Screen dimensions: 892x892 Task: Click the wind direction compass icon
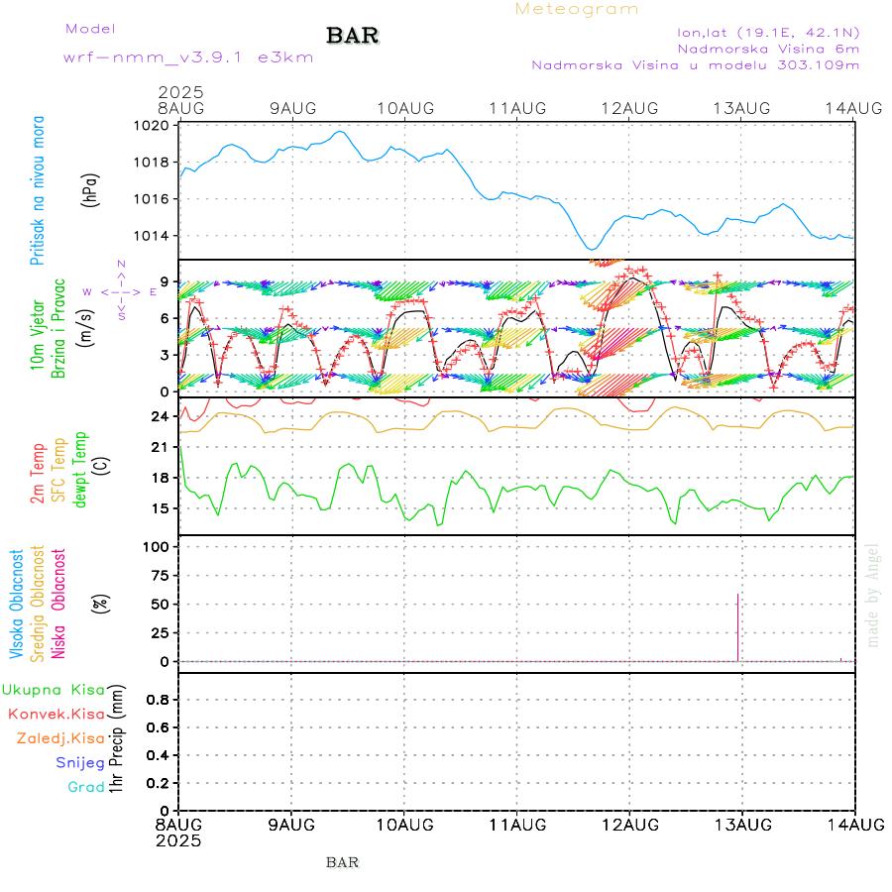pyautogui.click(x=120, y=291)
